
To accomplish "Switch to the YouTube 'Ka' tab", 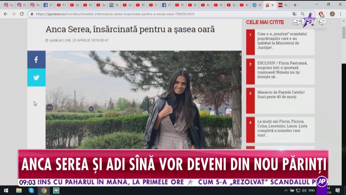I will (x=74, y=5).
